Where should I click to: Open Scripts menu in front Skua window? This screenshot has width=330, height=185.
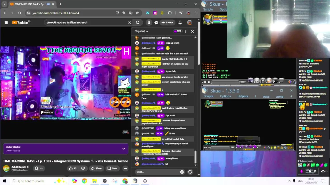point(208,96)
